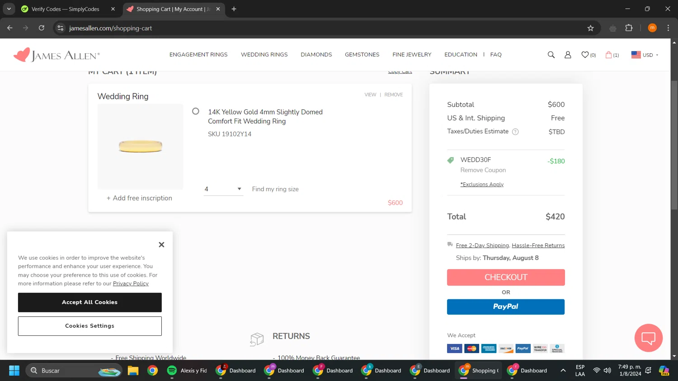Click the product title 14K Yellow Gold ring
This screenshot has width=678, height=381.
coord(265,116)
